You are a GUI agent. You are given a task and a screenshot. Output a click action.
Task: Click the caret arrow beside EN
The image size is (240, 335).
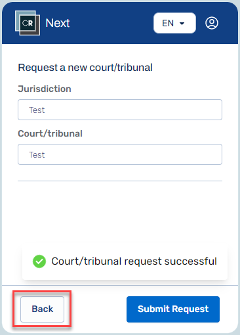tap(182, 23)
